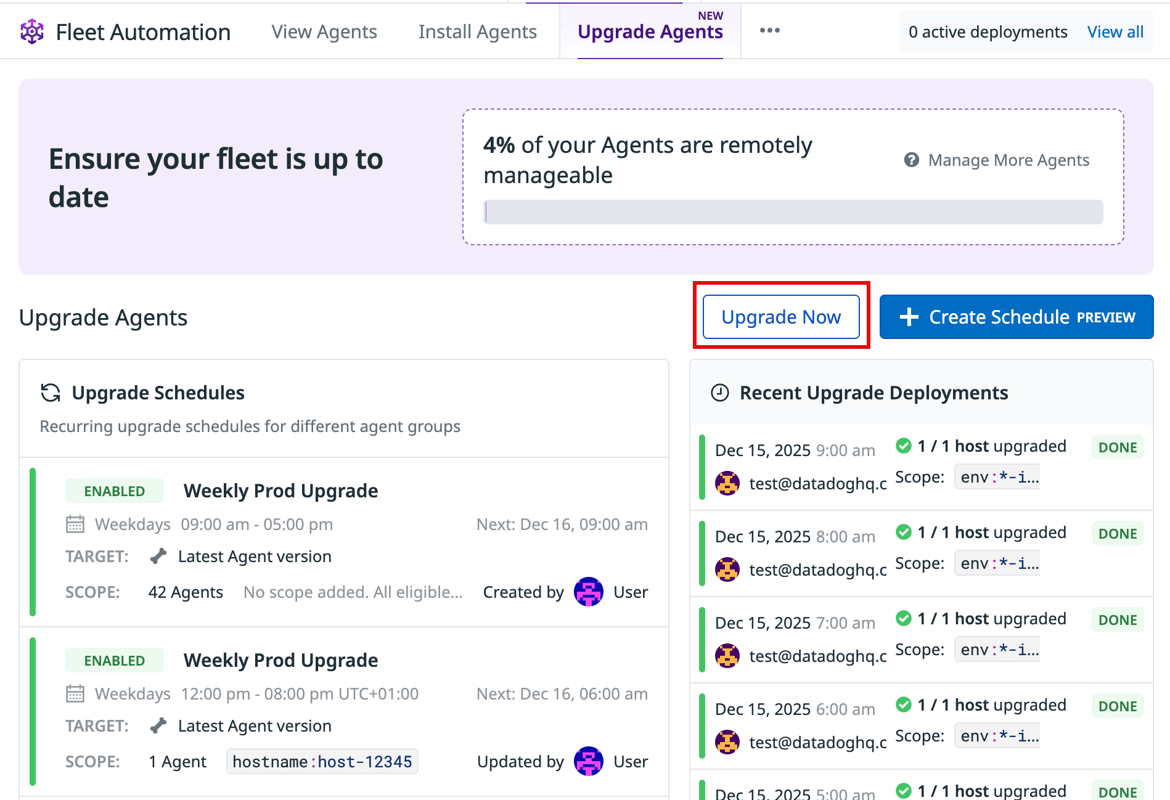Click the hostname:host-12345 scope tag

click(322, 762)
